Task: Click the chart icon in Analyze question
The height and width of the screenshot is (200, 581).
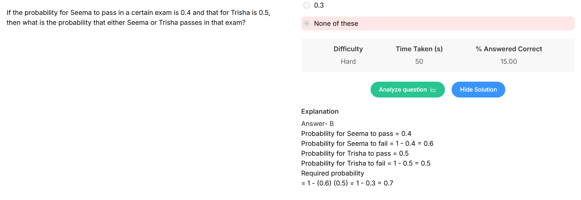Action: coord(433,90)
